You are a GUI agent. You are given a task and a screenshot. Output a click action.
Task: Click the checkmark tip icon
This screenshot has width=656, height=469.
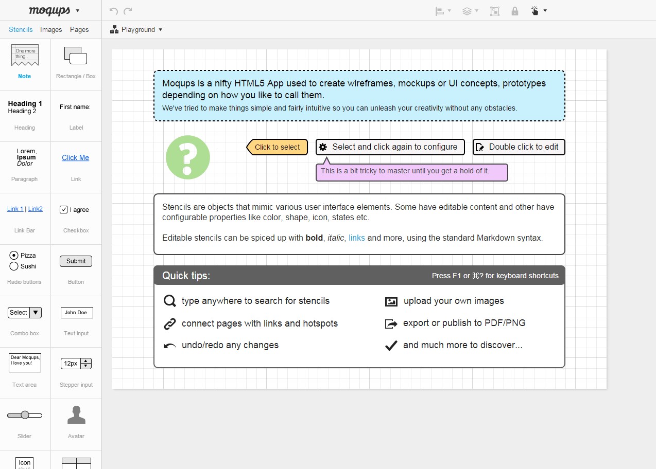[x=391, y=346]
